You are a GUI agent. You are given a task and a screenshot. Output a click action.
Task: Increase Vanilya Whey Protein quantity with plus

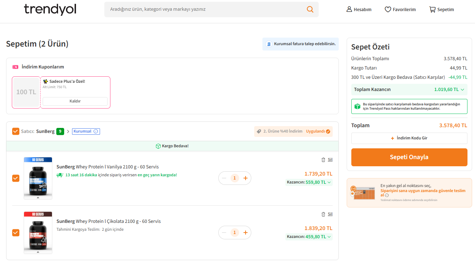[246, 178]
